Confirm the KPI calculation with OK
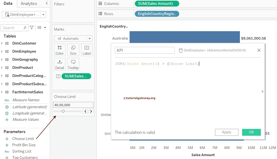Screen dimensions: 277x159 (x=251, y=132)
